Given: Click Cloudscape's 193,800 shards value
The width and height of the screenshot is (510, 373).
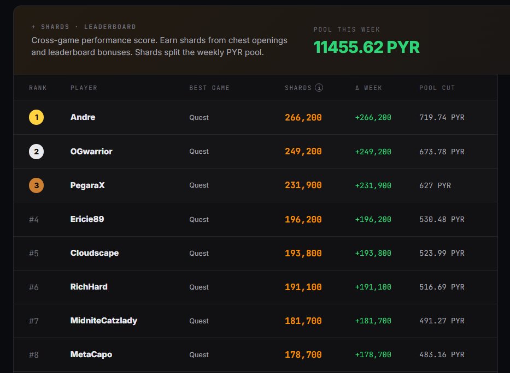Looking at the screenshot, I should coord(303,253).
